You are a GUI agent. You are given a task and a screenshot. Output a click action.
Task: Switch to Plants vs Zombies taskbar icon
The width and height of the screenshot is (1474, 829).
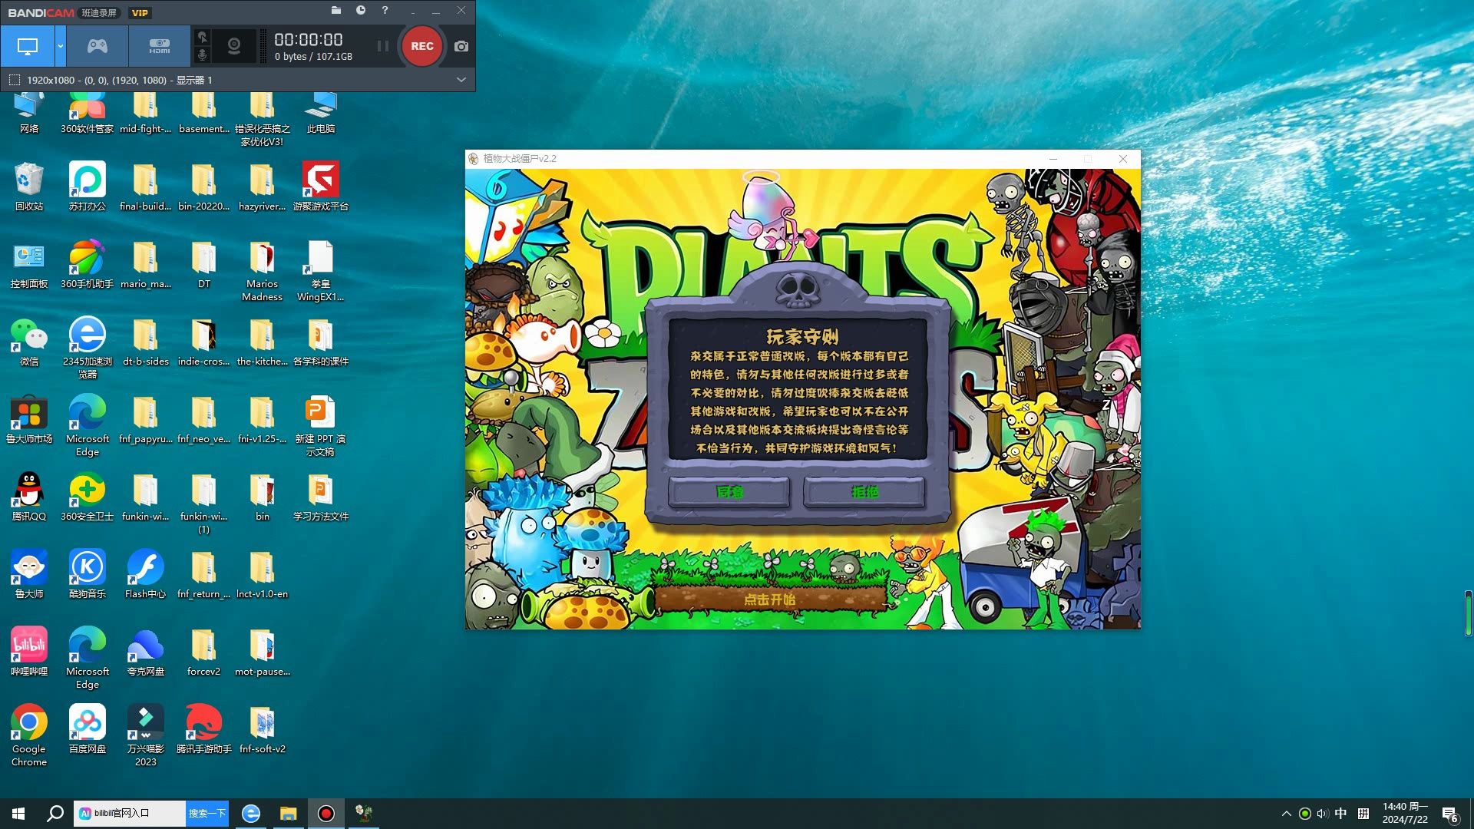(x=364, y=814)
